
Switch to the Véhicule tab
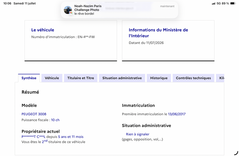pyautogui.click(x=52, y=78)
